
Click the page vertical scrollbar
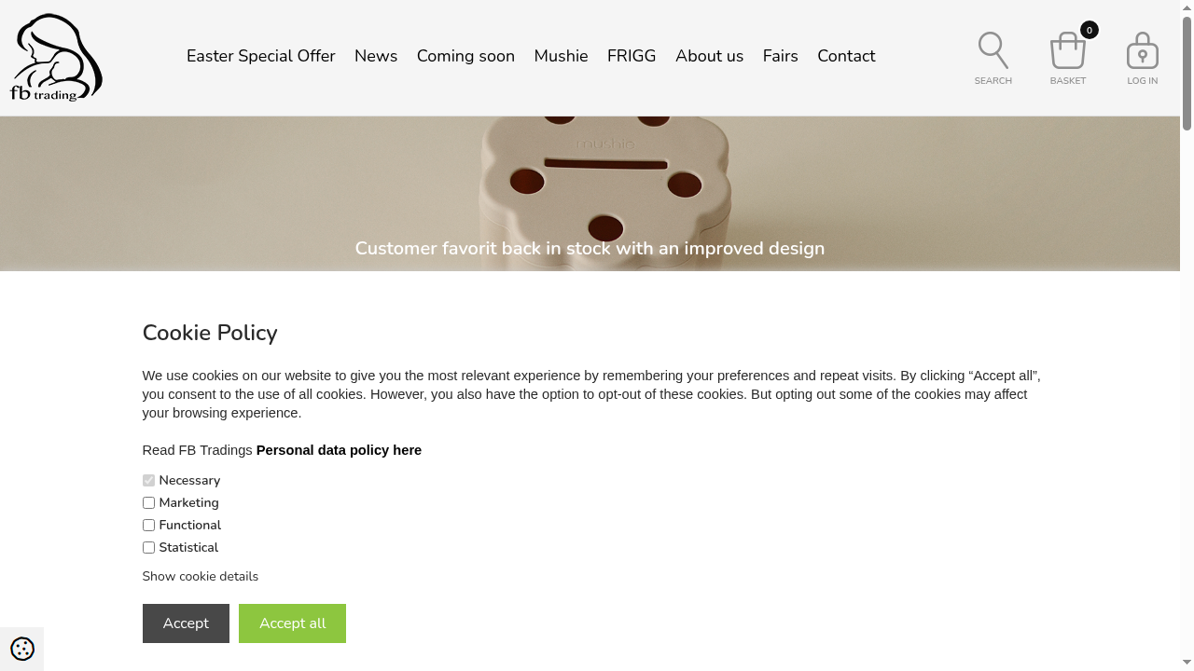1187,335
